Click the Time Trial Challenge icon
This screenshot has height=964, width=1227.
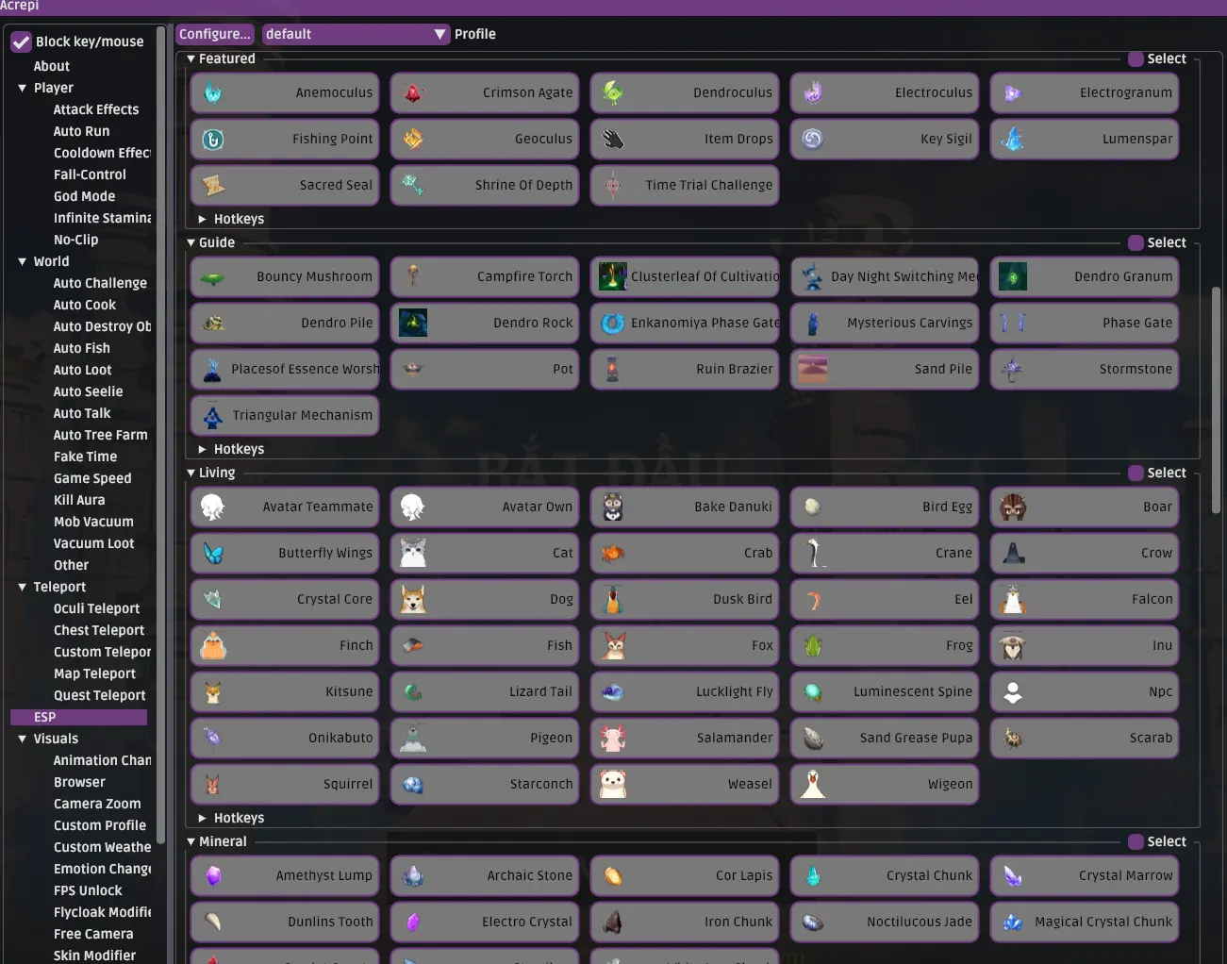[613, 185]
